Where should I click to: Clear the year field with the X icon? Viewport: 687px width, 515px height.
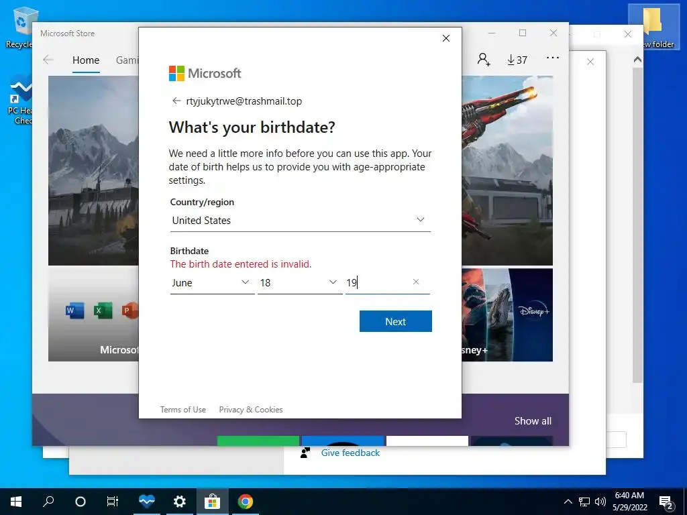coord(416,282)
